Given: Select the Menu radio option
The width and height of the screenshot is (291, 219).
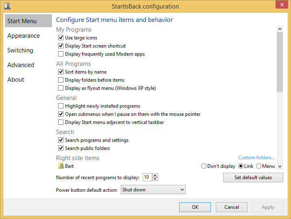Looking at the screenshot, I should [x=258, y=166].
